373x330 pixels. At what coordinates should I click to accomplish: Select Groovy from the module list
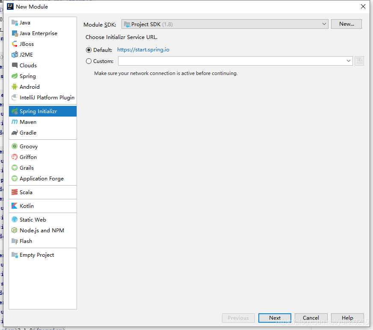(29, 147)
